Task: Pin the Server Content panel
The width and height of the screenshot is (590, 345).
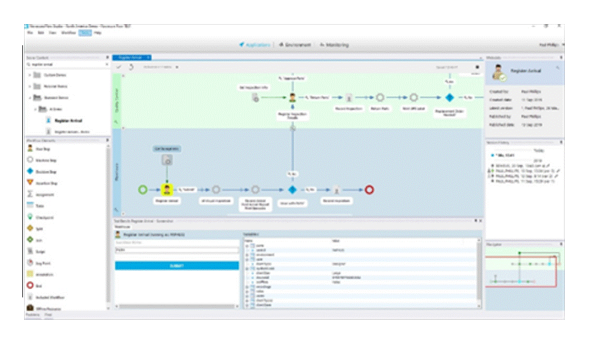Action: [107, 58]
